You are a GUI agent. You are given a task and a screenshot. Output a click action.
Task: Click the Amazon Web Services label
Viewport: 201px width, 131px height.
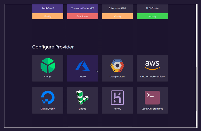tap(152, 77)
